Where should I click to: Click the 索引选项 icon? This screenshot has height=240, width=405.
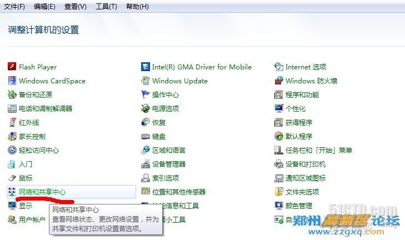(145, 178)
